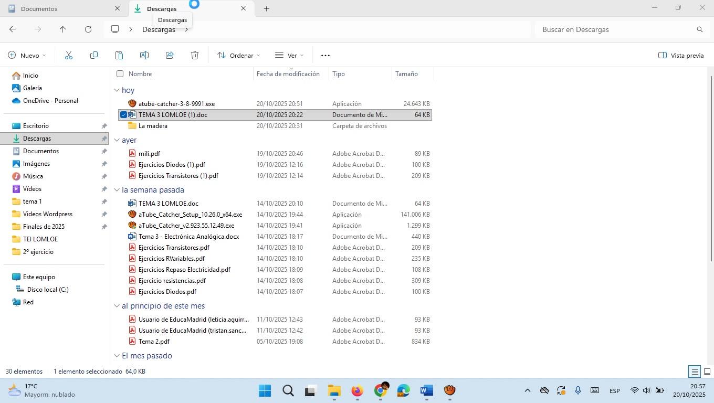The image size is (714, 403).
Task: Tick the select-all checkbox beside Nombre
Action: [x=120, y=74]
